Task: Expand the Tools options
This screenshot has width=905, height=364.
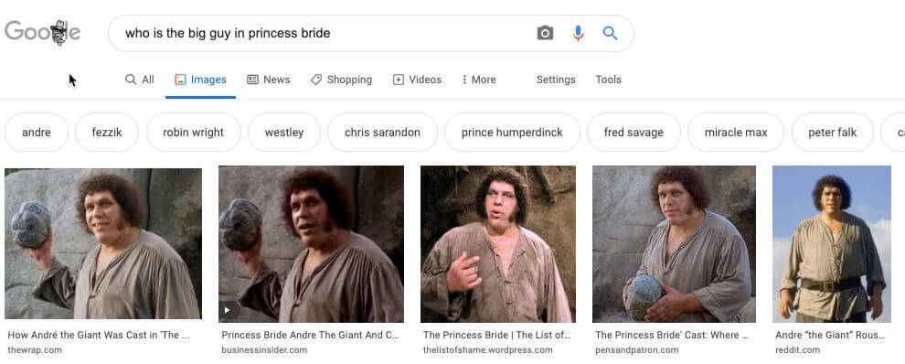Action: tap(608, 80)
